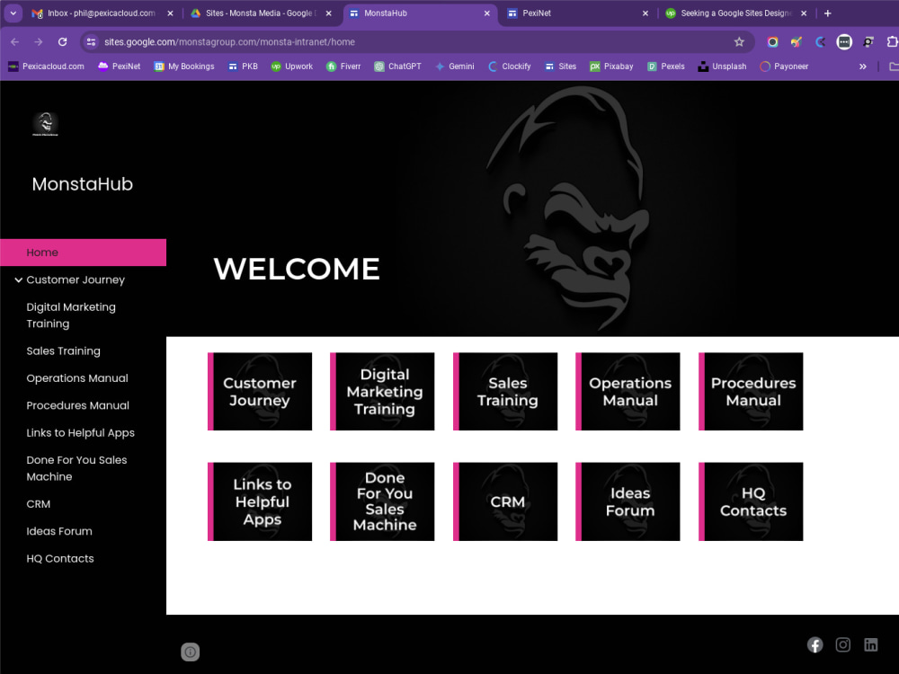The image size is (899, 674).
Task: Open the tab search dropdown arrow
Action: pyautogui.click(x=13, y=13)
